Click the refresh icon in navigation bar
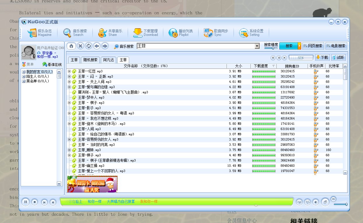The height and width of the screenshot is (223, 363). [89, 46]
